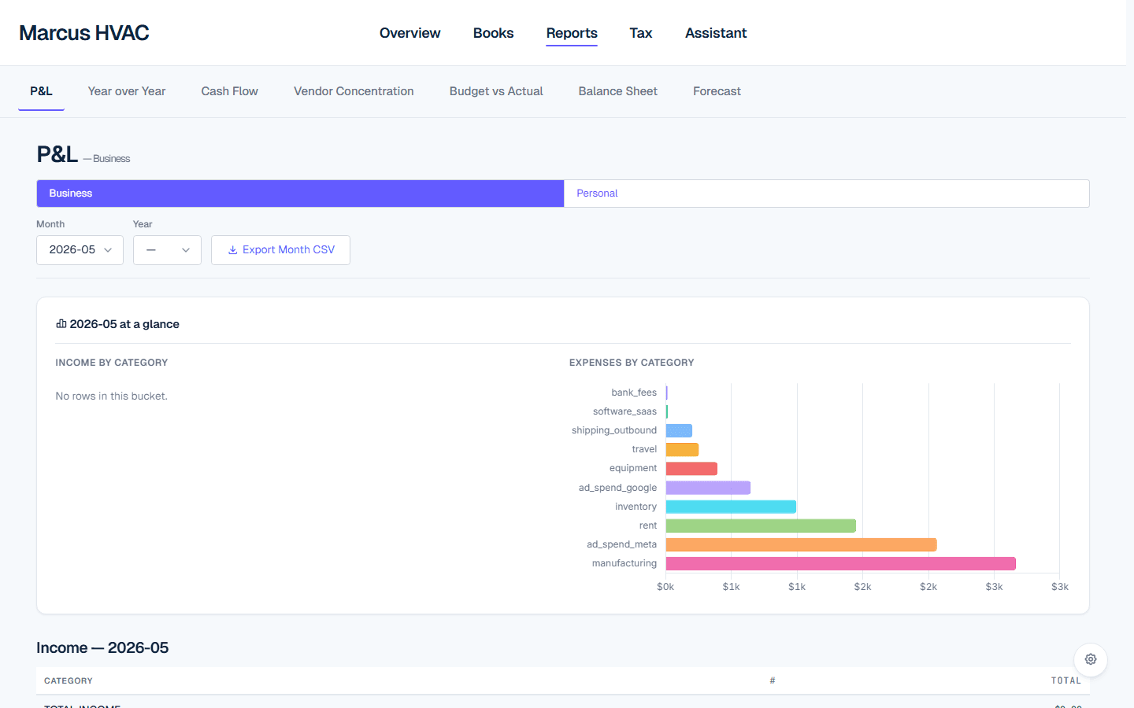Click the shipping_outbound expense bar
The width and height of the screenshot is (1134, 708).
679,430
